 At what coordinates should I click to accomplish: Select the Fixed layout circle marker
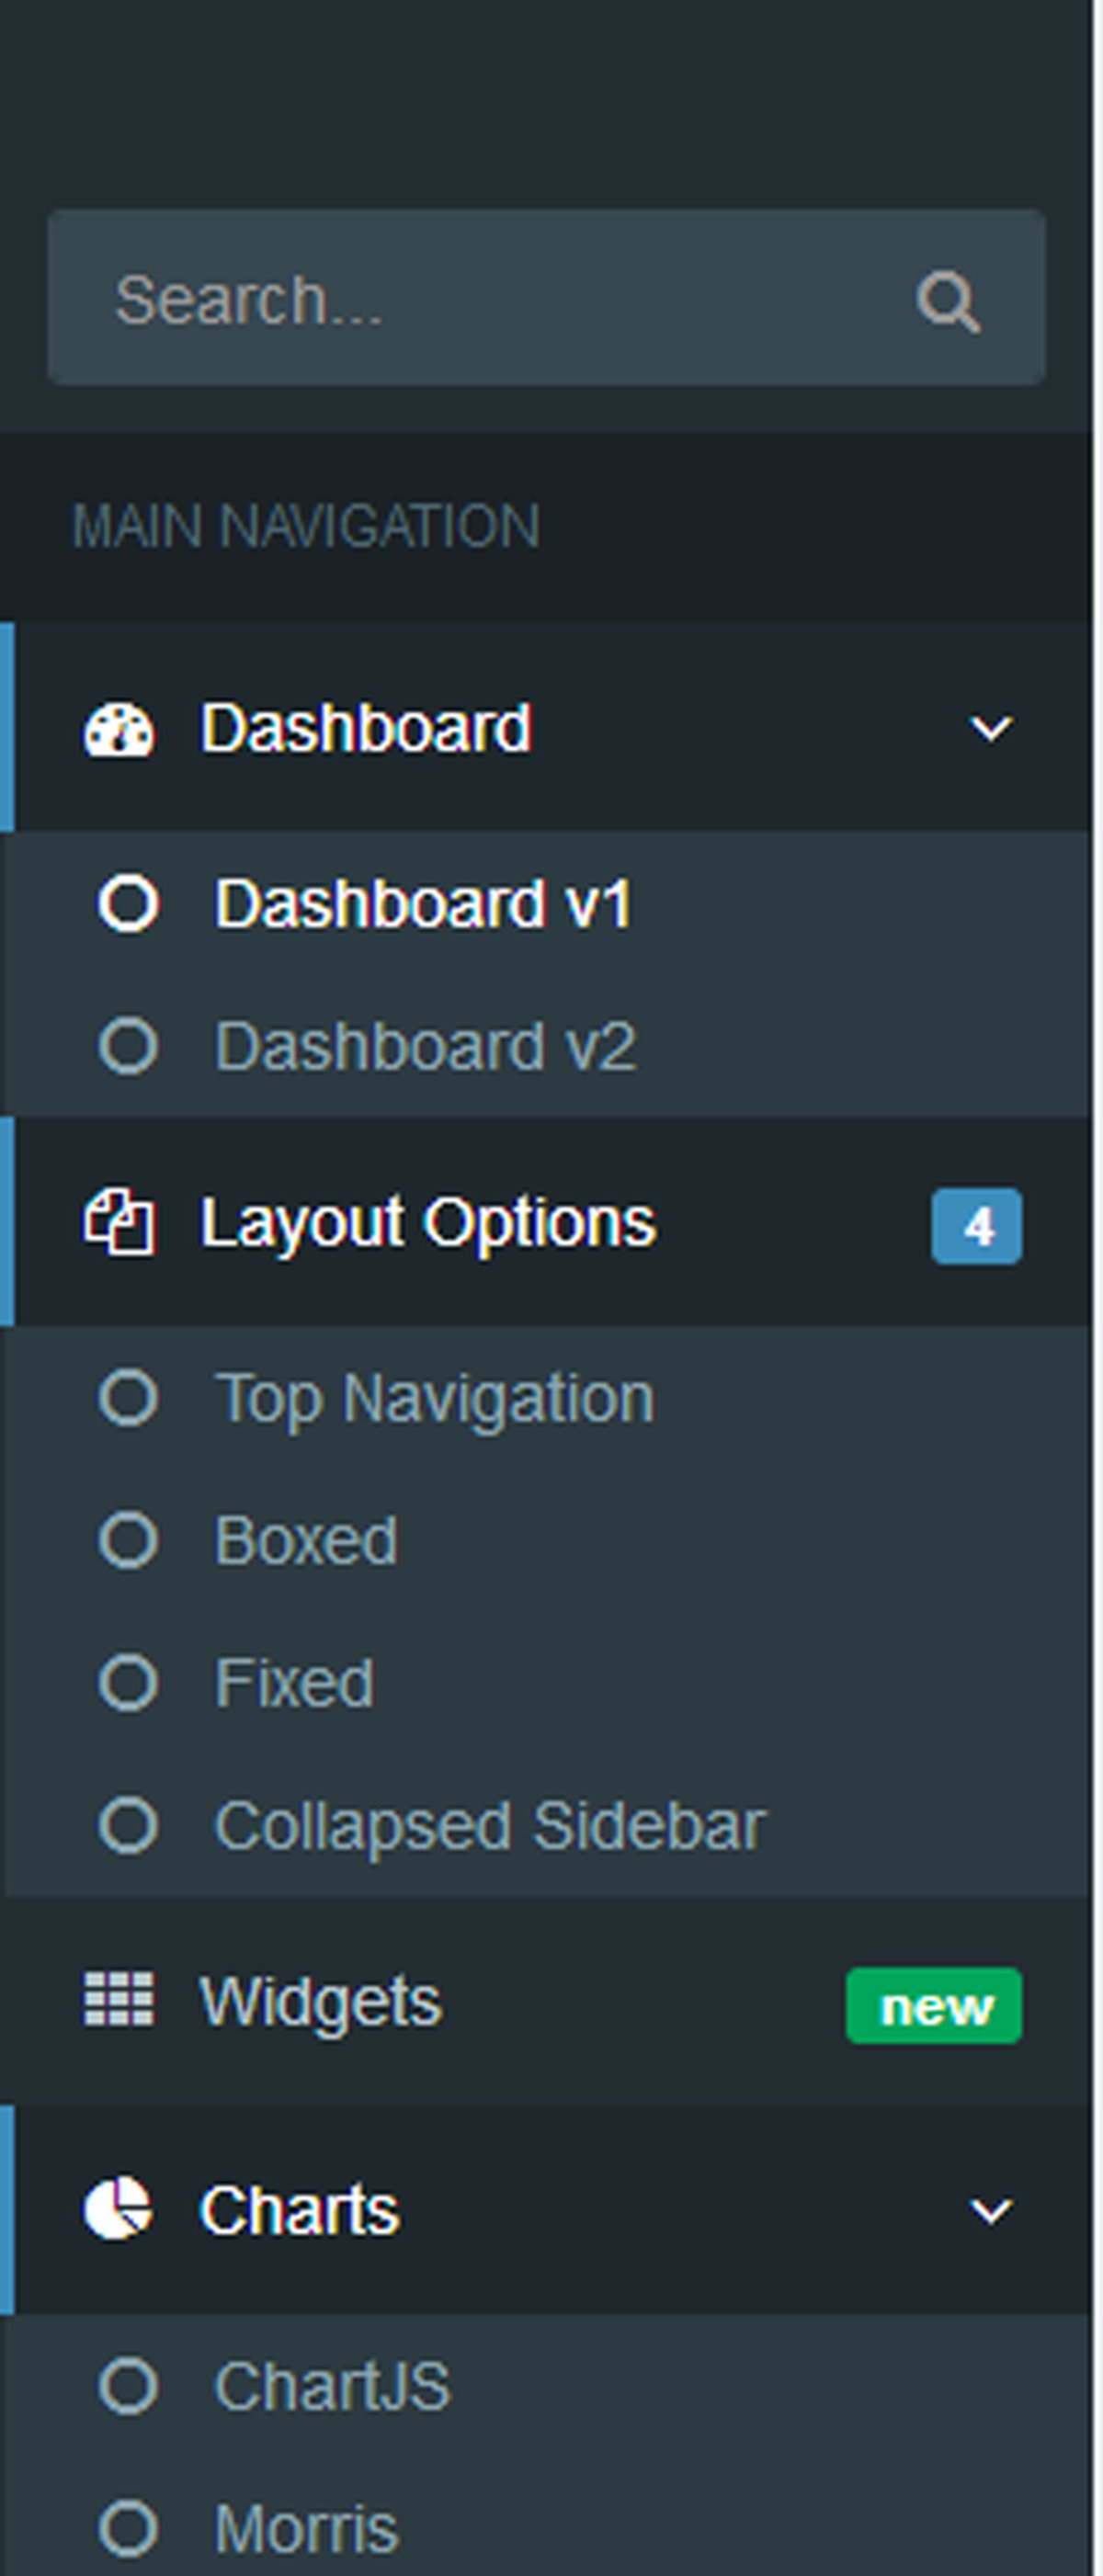tap(129, 1682)
